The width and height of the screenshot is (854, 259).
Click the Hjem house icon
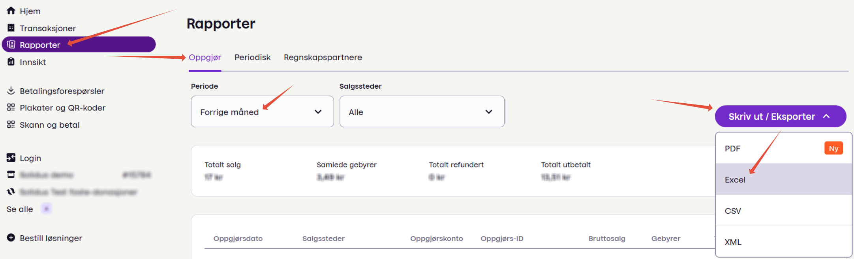[11, 11]
